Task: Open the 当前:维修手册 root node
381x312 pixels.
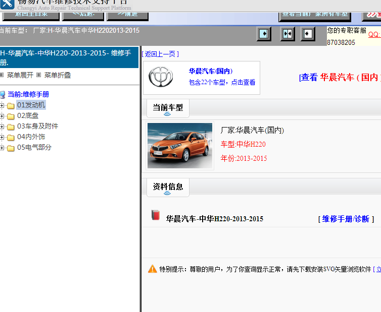Action: click(x=28, y=94)
